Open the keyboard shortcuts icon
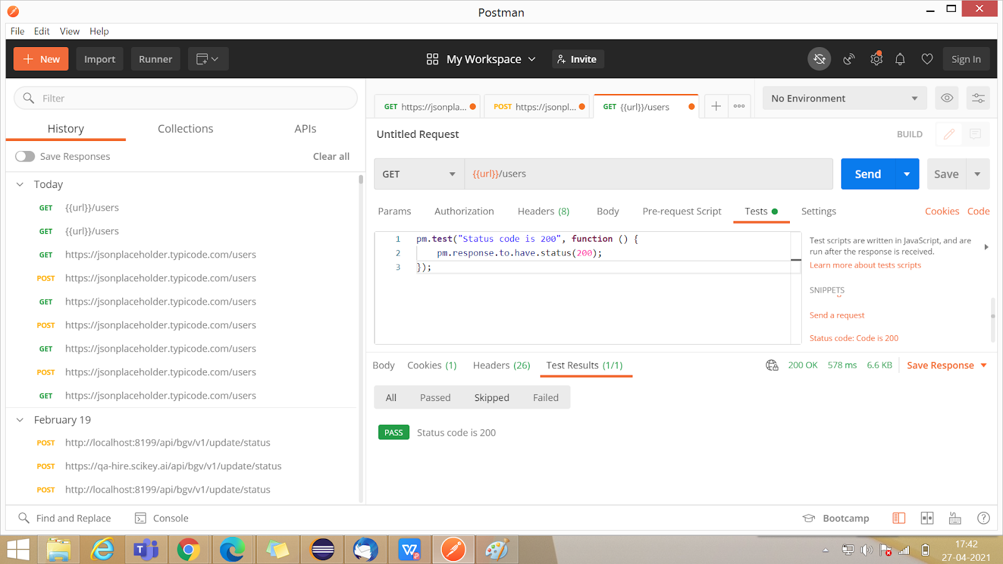 (x=955, y=518)
